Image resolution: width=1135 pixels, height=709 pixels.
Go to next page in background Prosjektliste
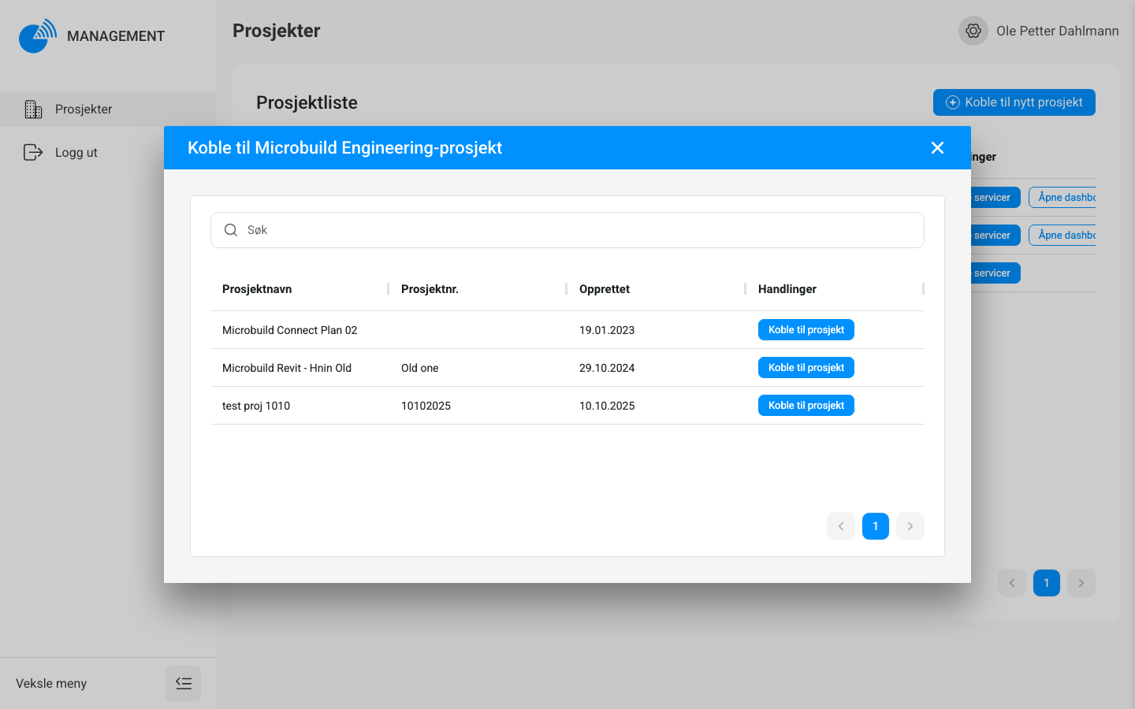1081,583
